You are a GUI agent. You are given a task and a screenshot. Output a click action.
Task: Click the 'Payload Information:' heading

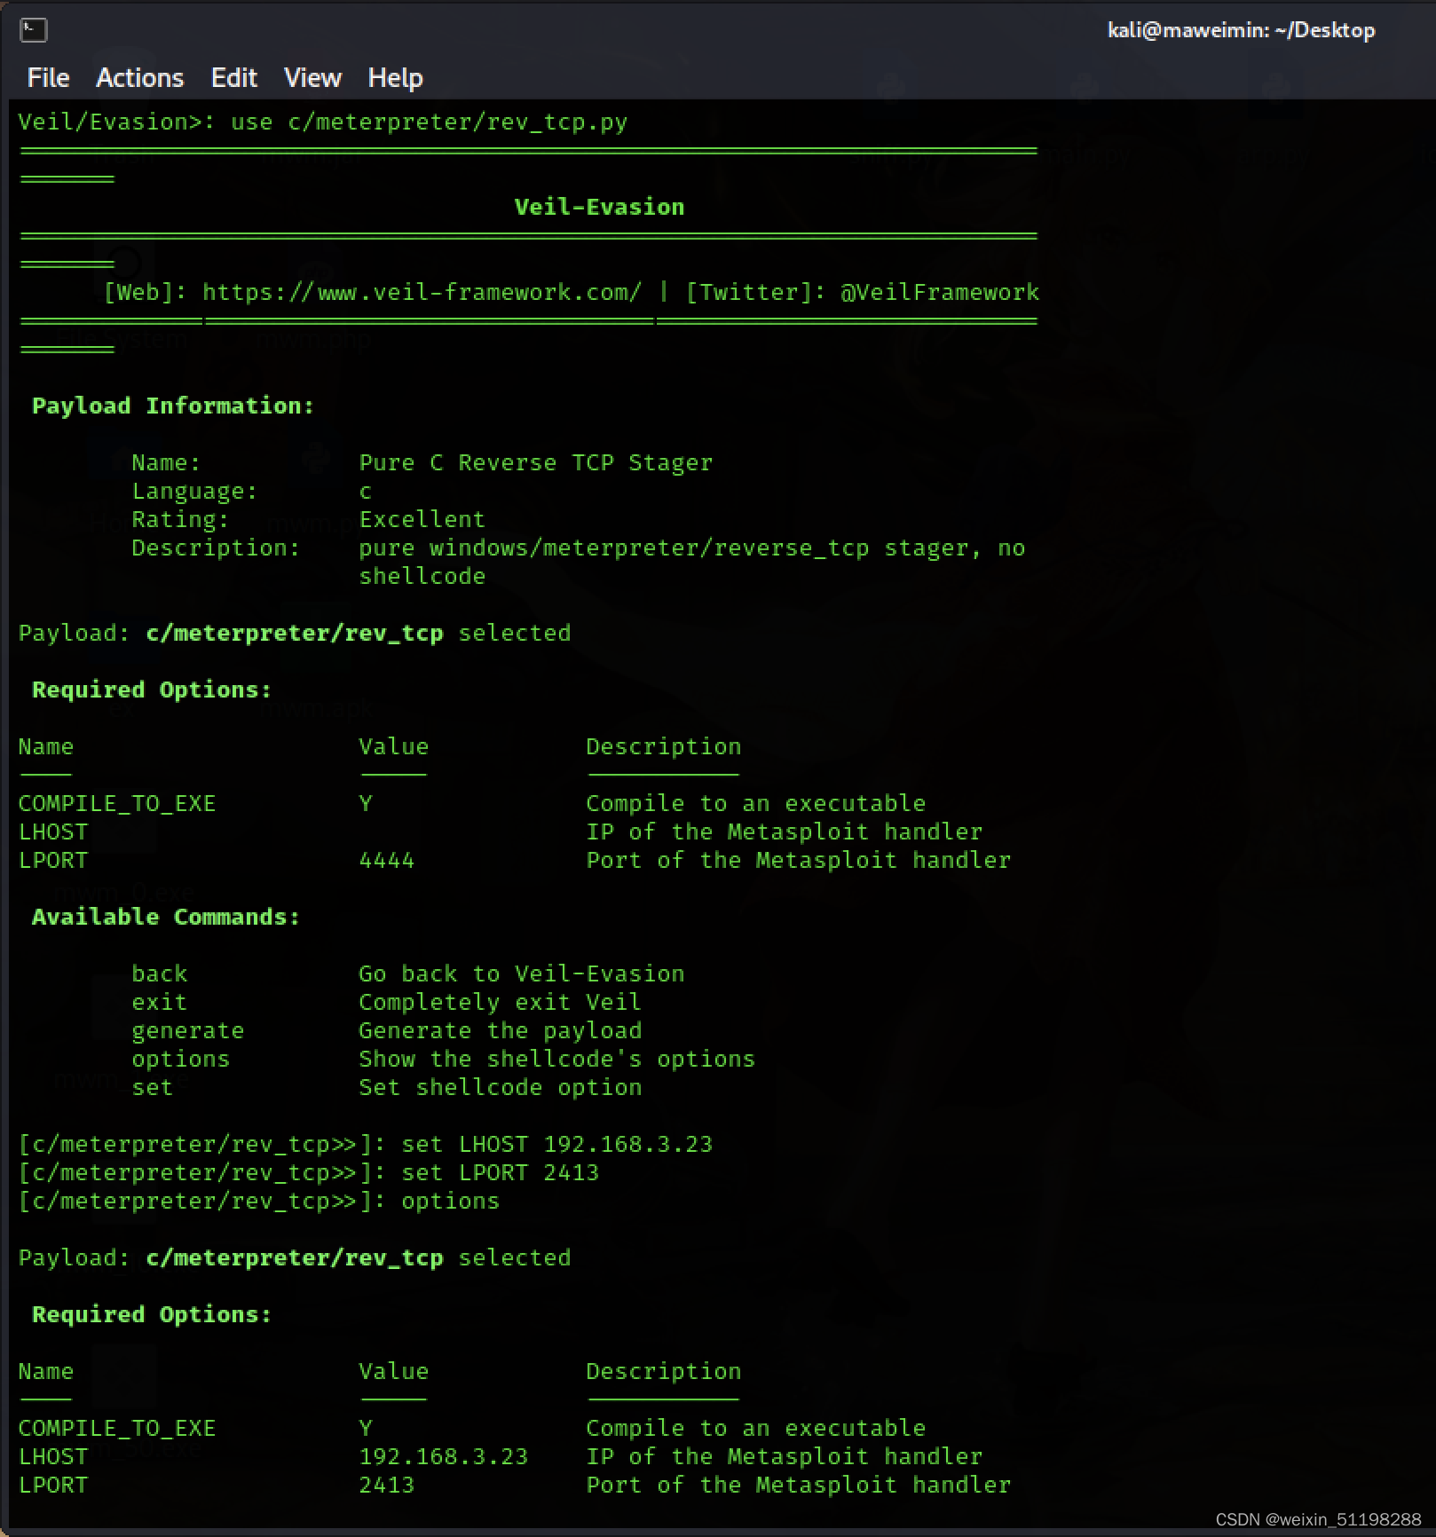click(x=173, y=406)
